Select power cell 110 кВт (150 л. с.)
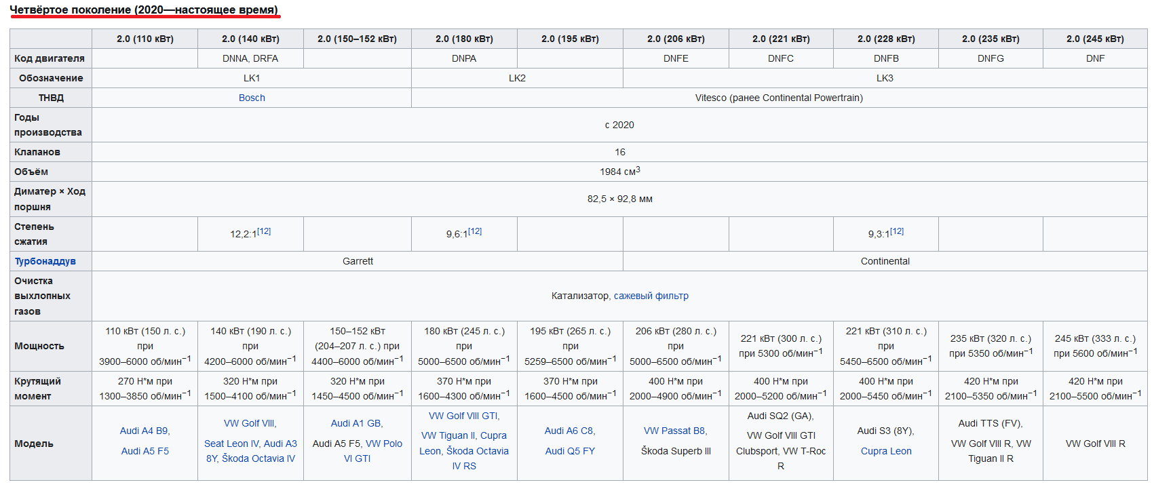 pos(145,346)
